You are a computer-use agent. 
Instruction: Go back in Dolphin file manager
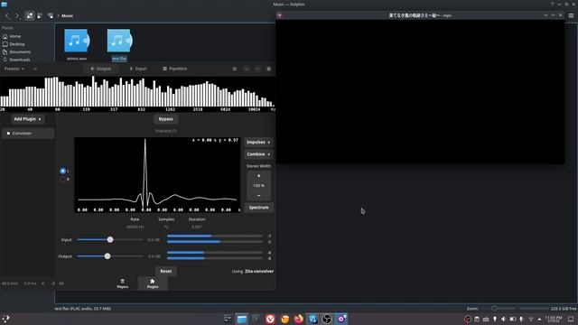coord(7,16)
